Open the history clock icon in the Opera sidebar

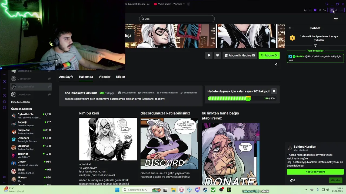[4, 96]
